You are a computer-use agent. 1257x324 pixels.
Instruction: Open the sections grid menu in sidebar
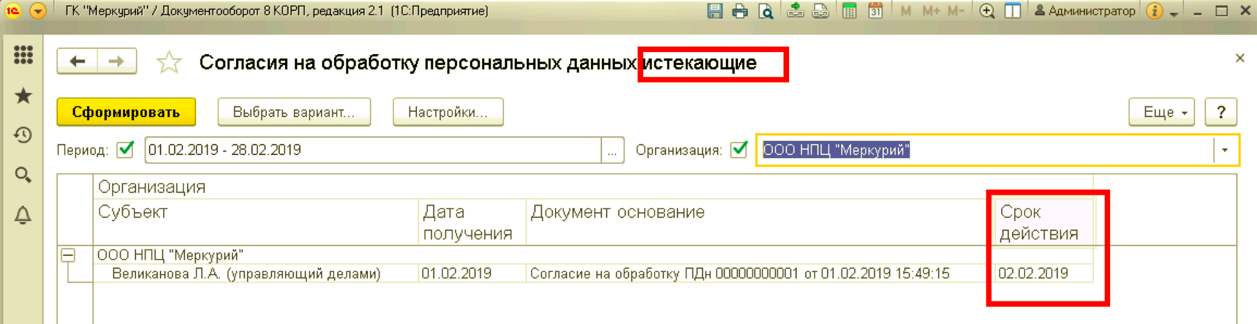click(23, 55)
